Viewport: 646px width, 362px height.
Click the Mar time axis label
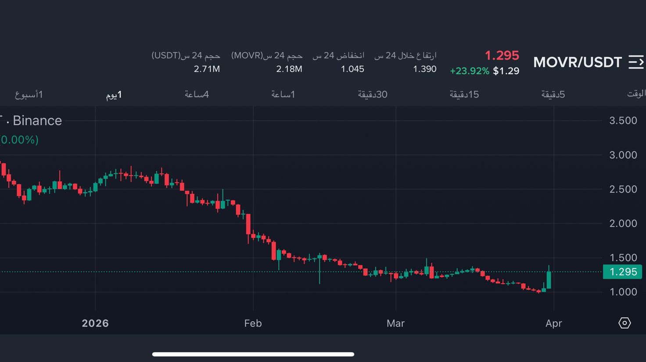(395, 323)
